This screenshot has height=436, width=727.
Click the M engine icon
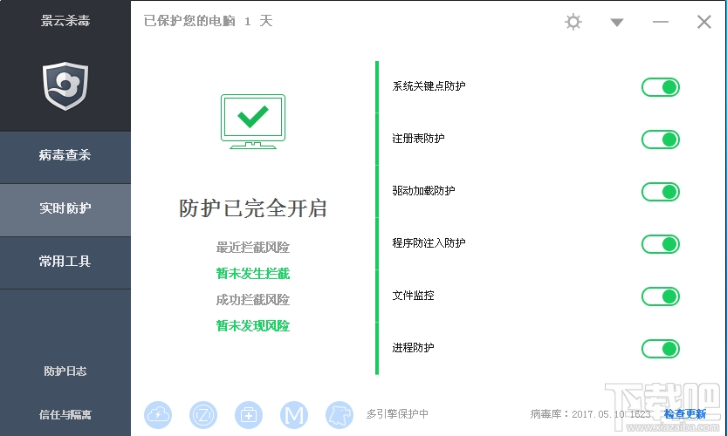click(294, 415)
